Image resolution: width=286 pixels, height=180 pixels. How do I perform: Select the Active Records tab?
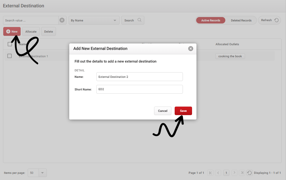tap(211, 20)
